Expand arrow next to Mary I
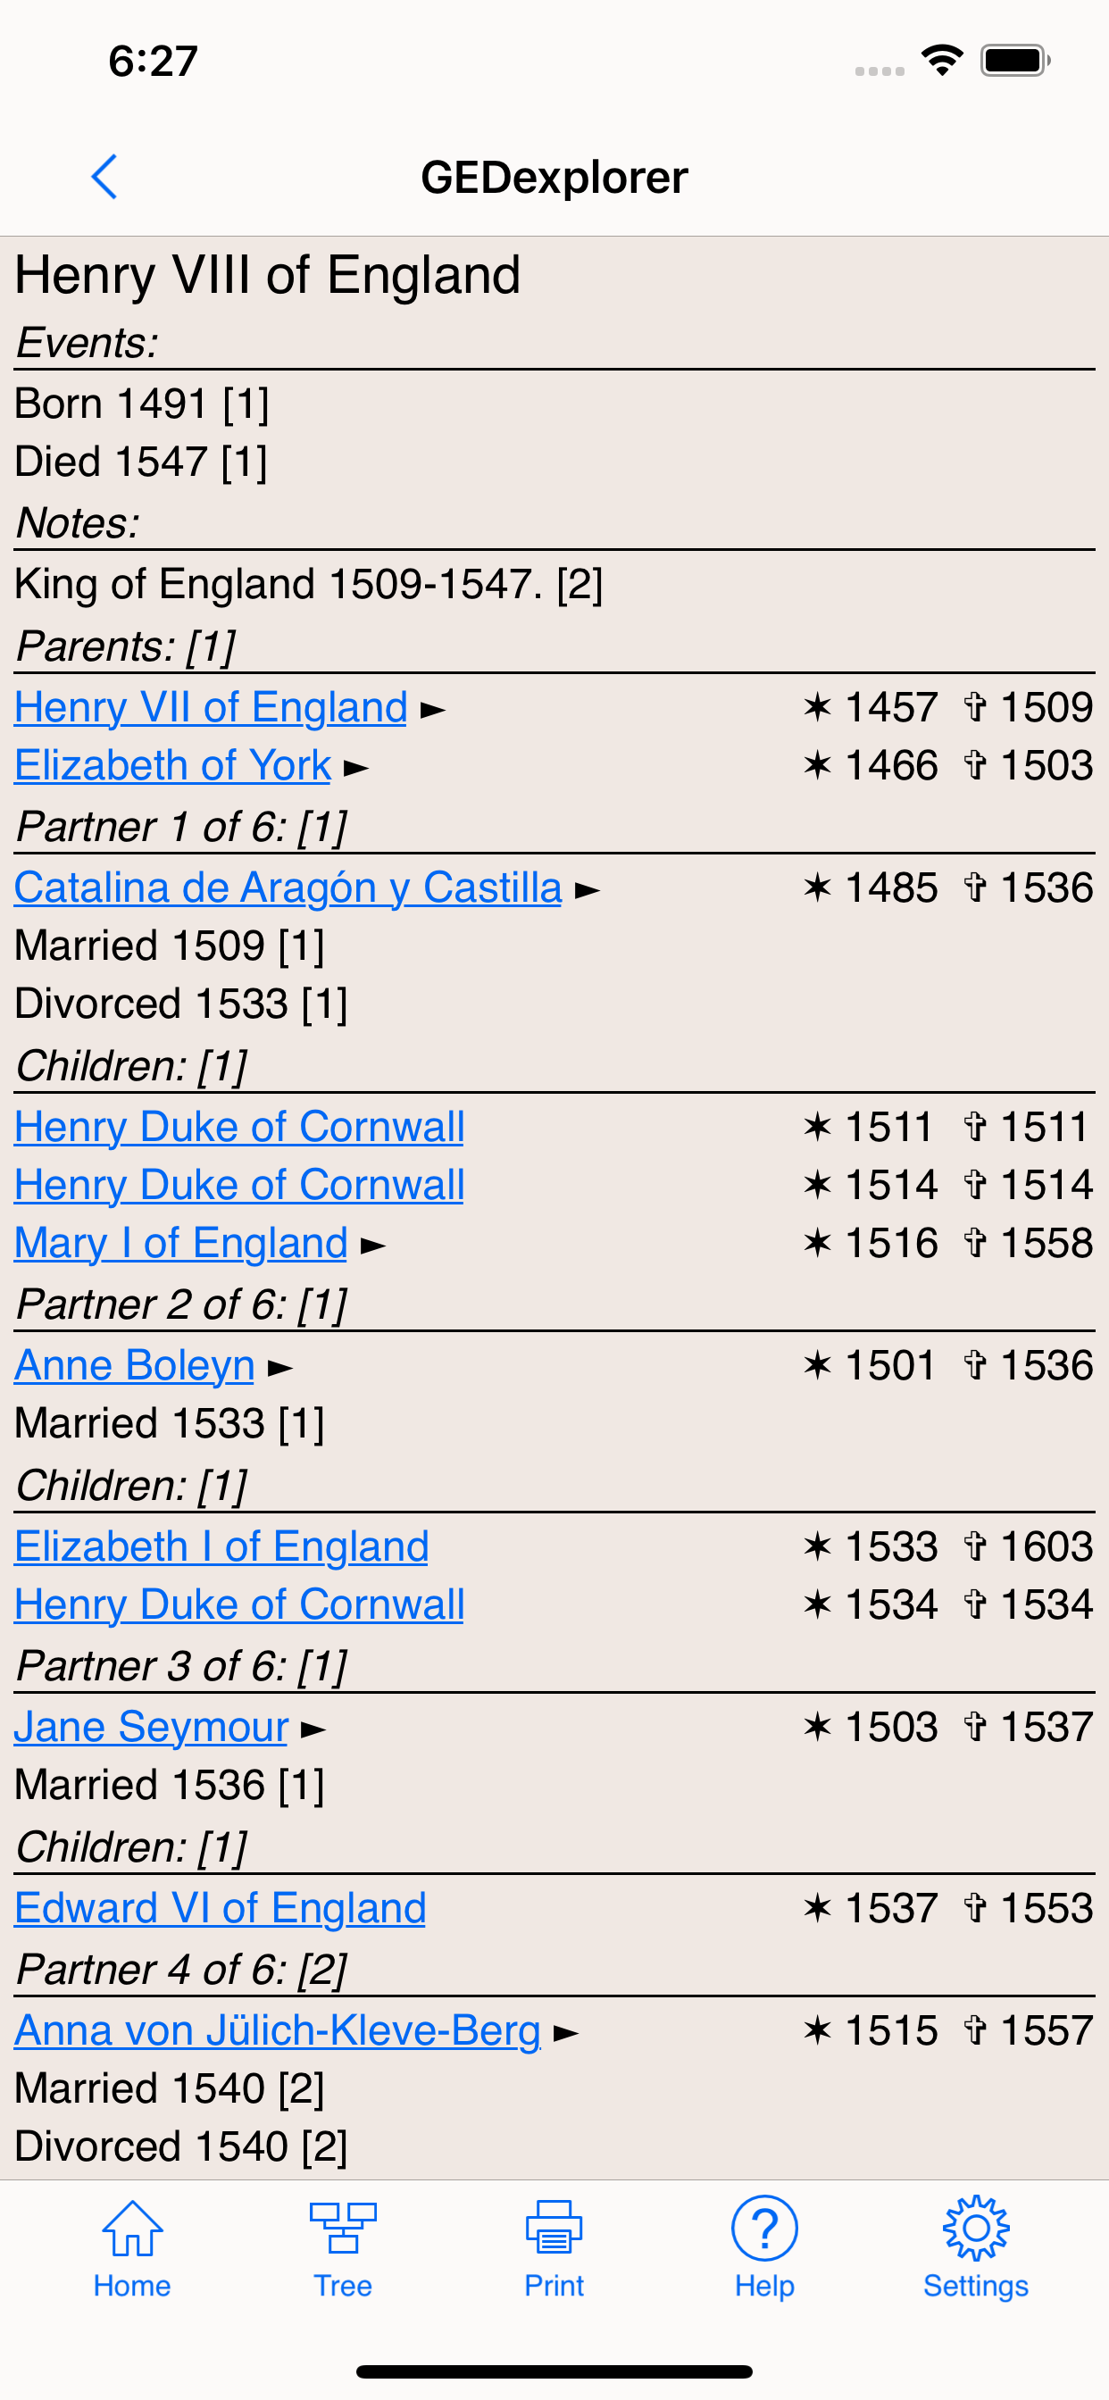The image size is (1109, 2400). (372, 1246)
